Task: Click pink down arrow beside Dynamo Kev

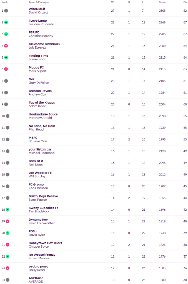Action: coord(7,221)
